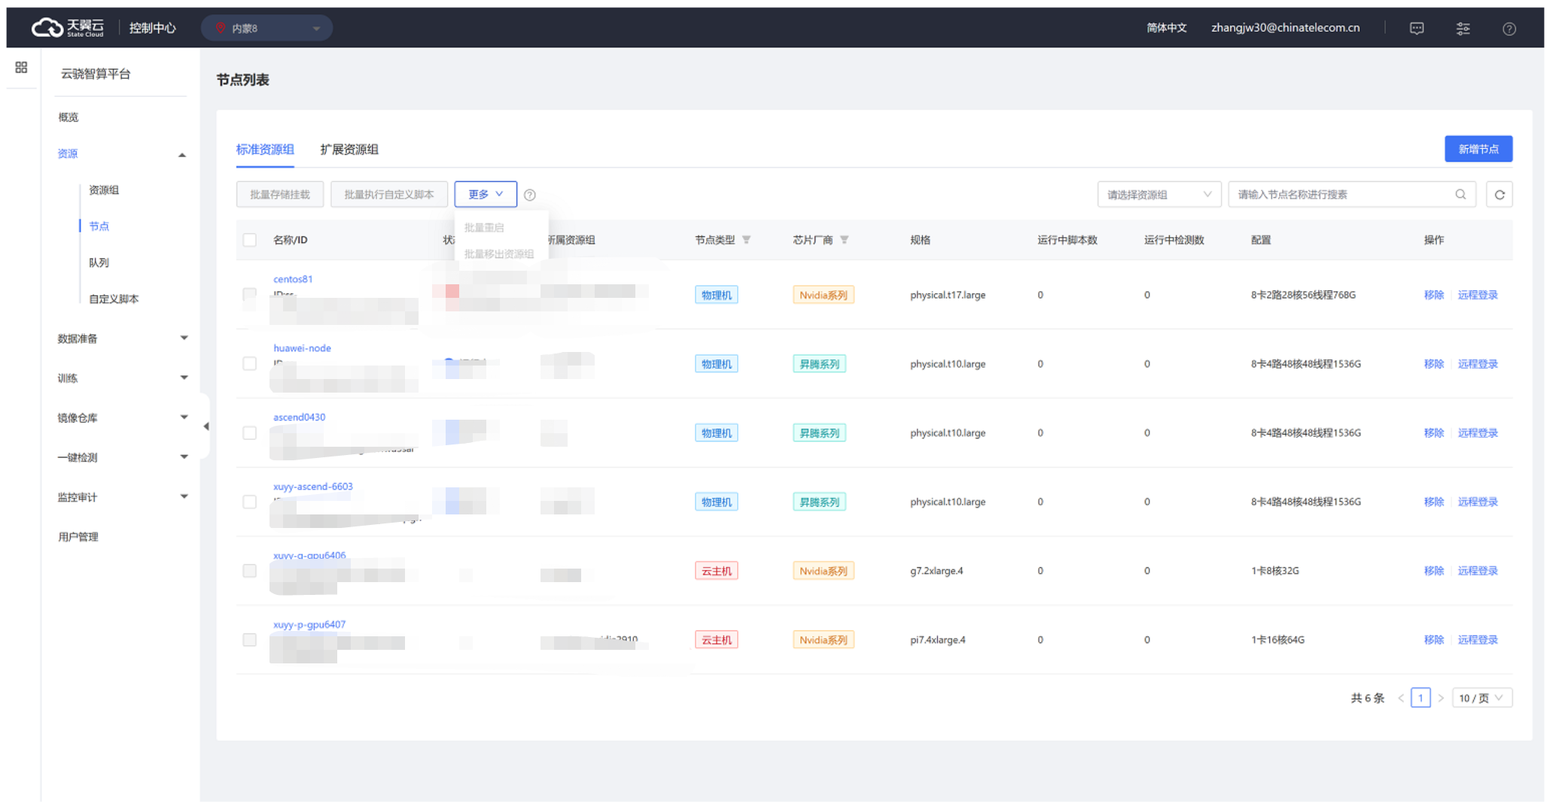
Task: Expand the 数据准备 sidebar section
Action: [184, 338]
